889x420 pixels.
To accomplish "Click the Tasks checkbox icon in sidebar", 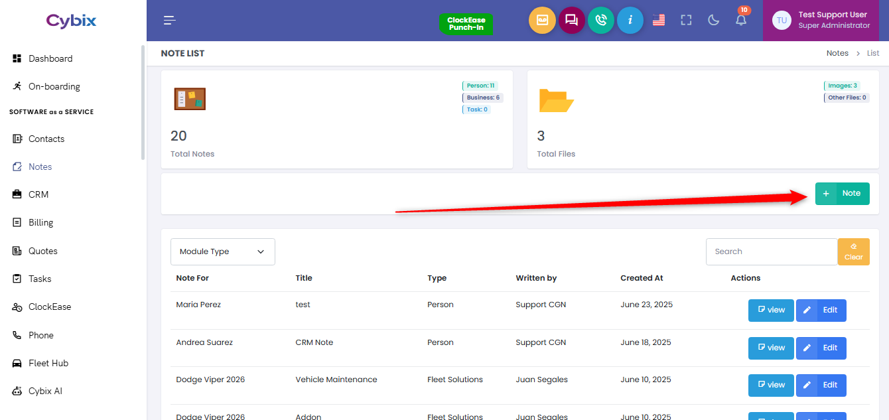I will [17, 279].
